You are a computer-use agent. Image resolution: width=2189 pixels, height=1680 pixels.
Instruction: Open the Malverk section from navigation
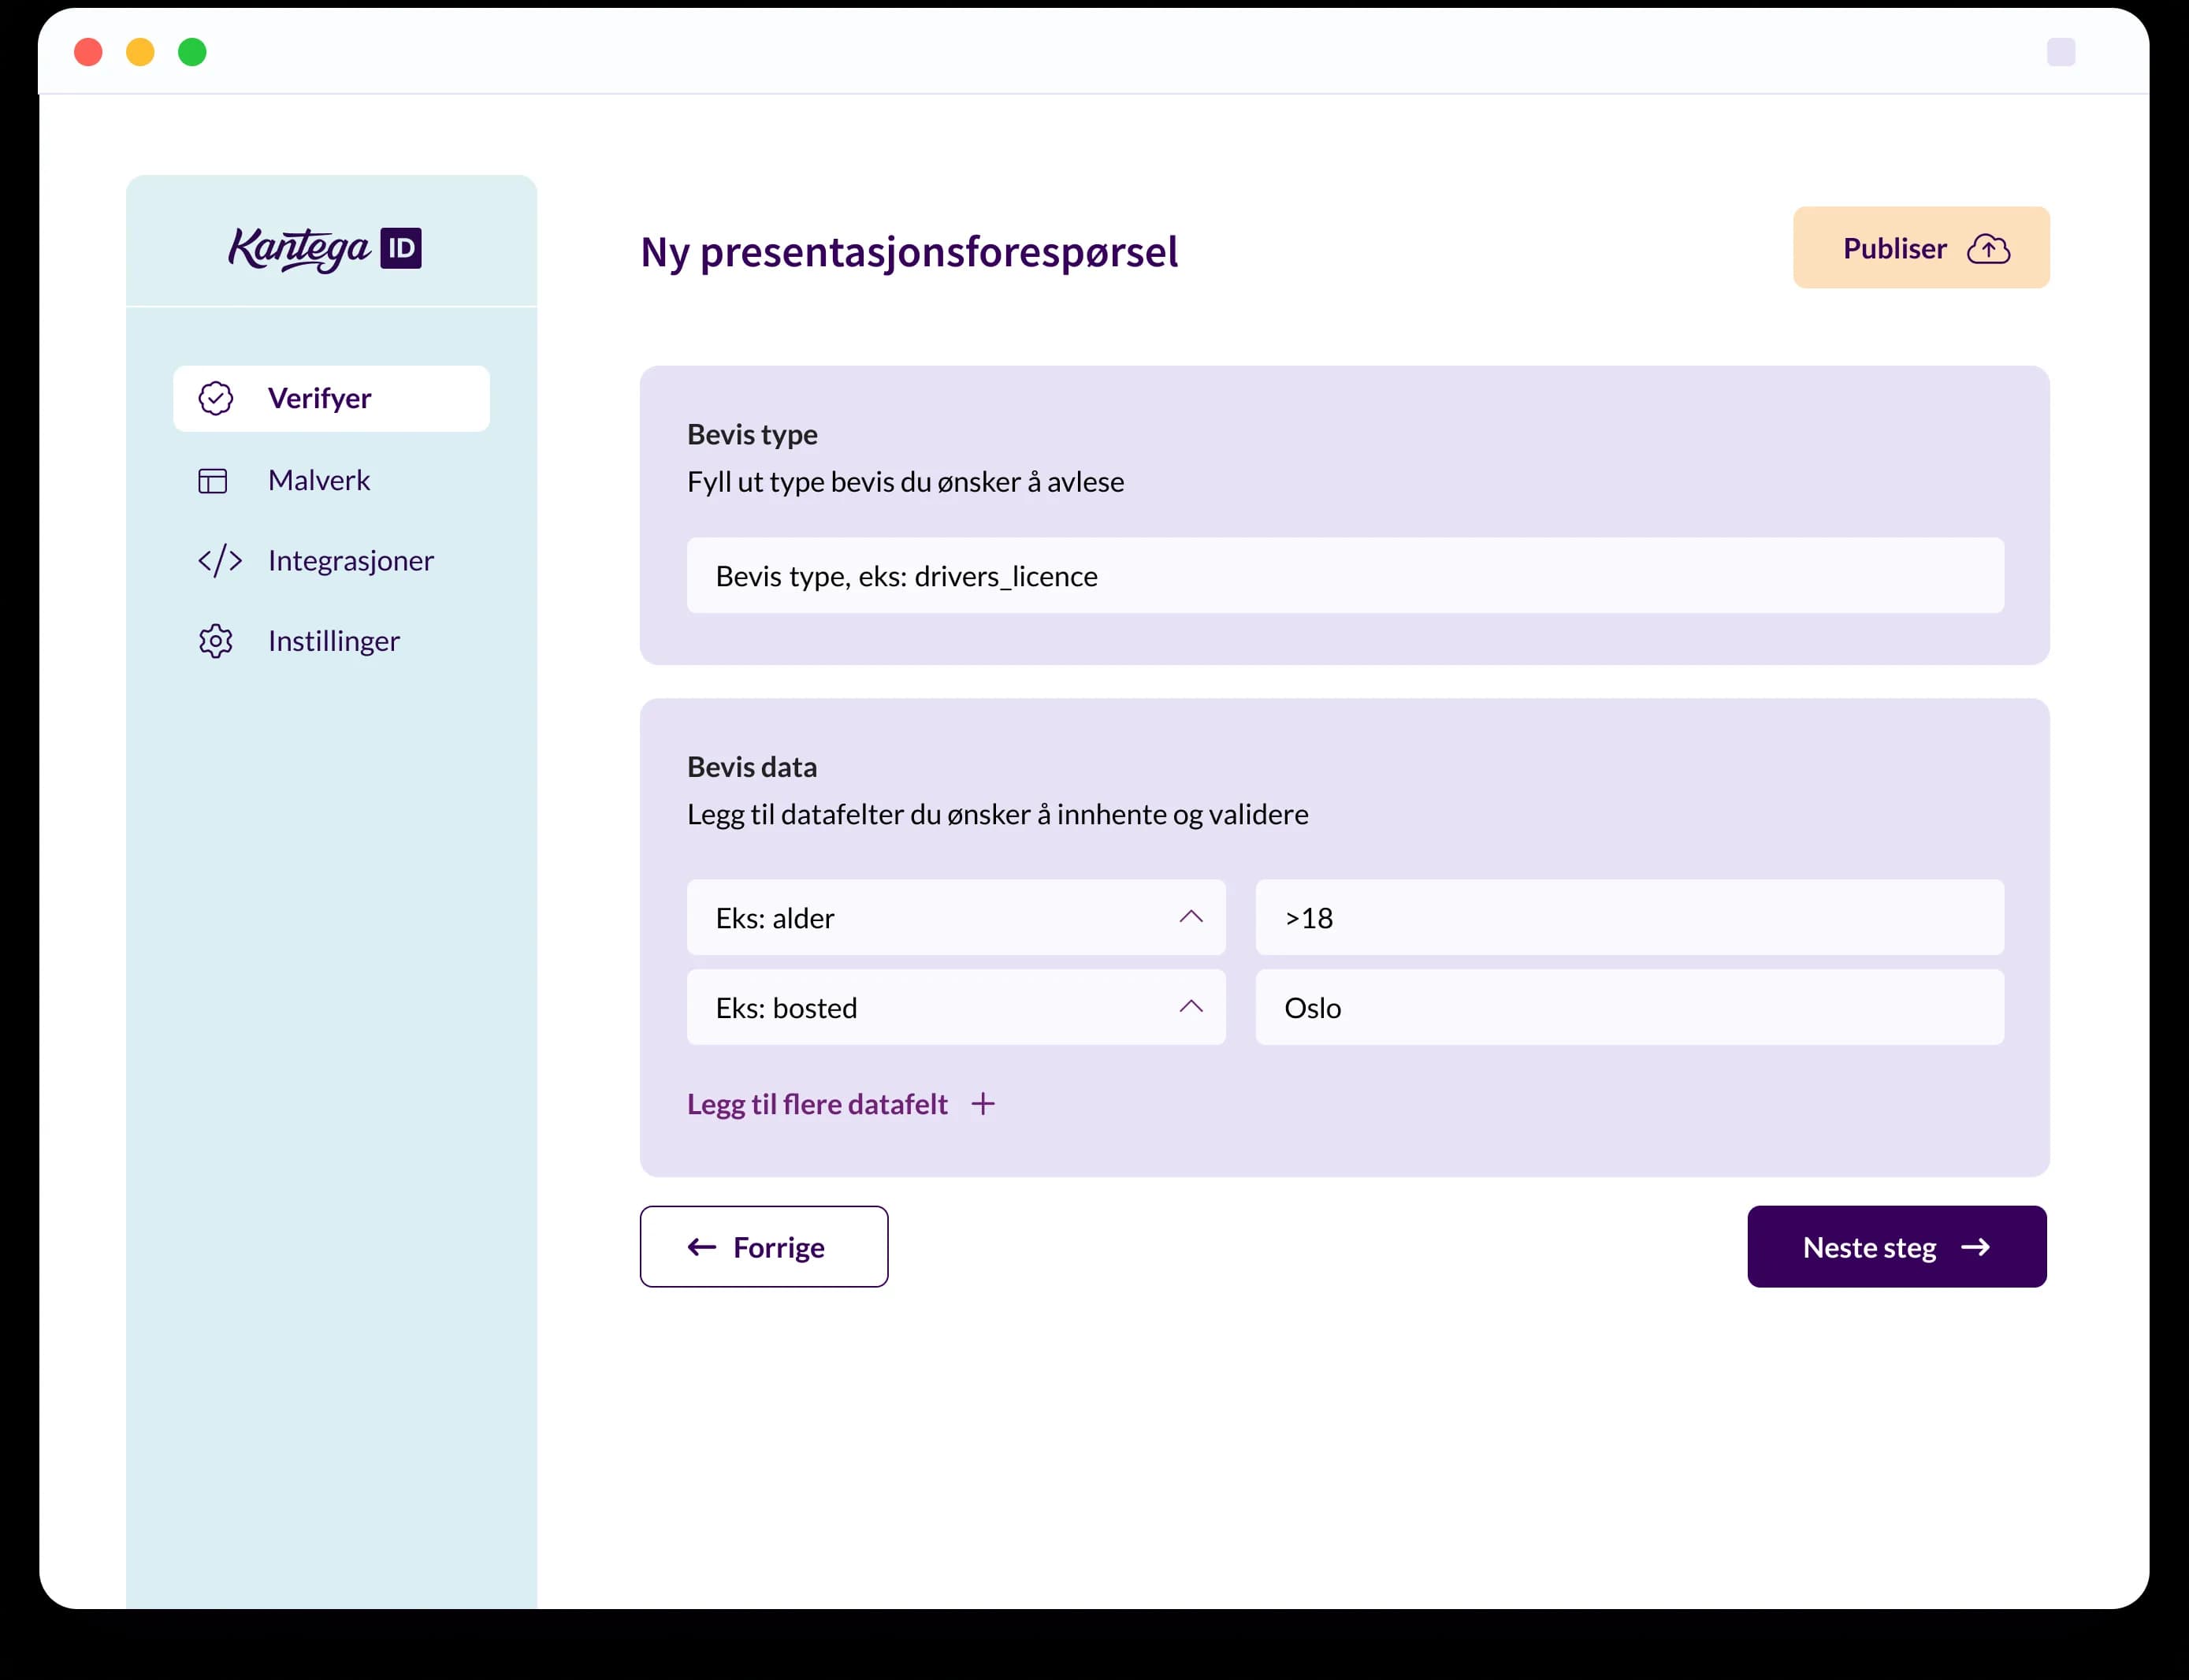(318, 480)
